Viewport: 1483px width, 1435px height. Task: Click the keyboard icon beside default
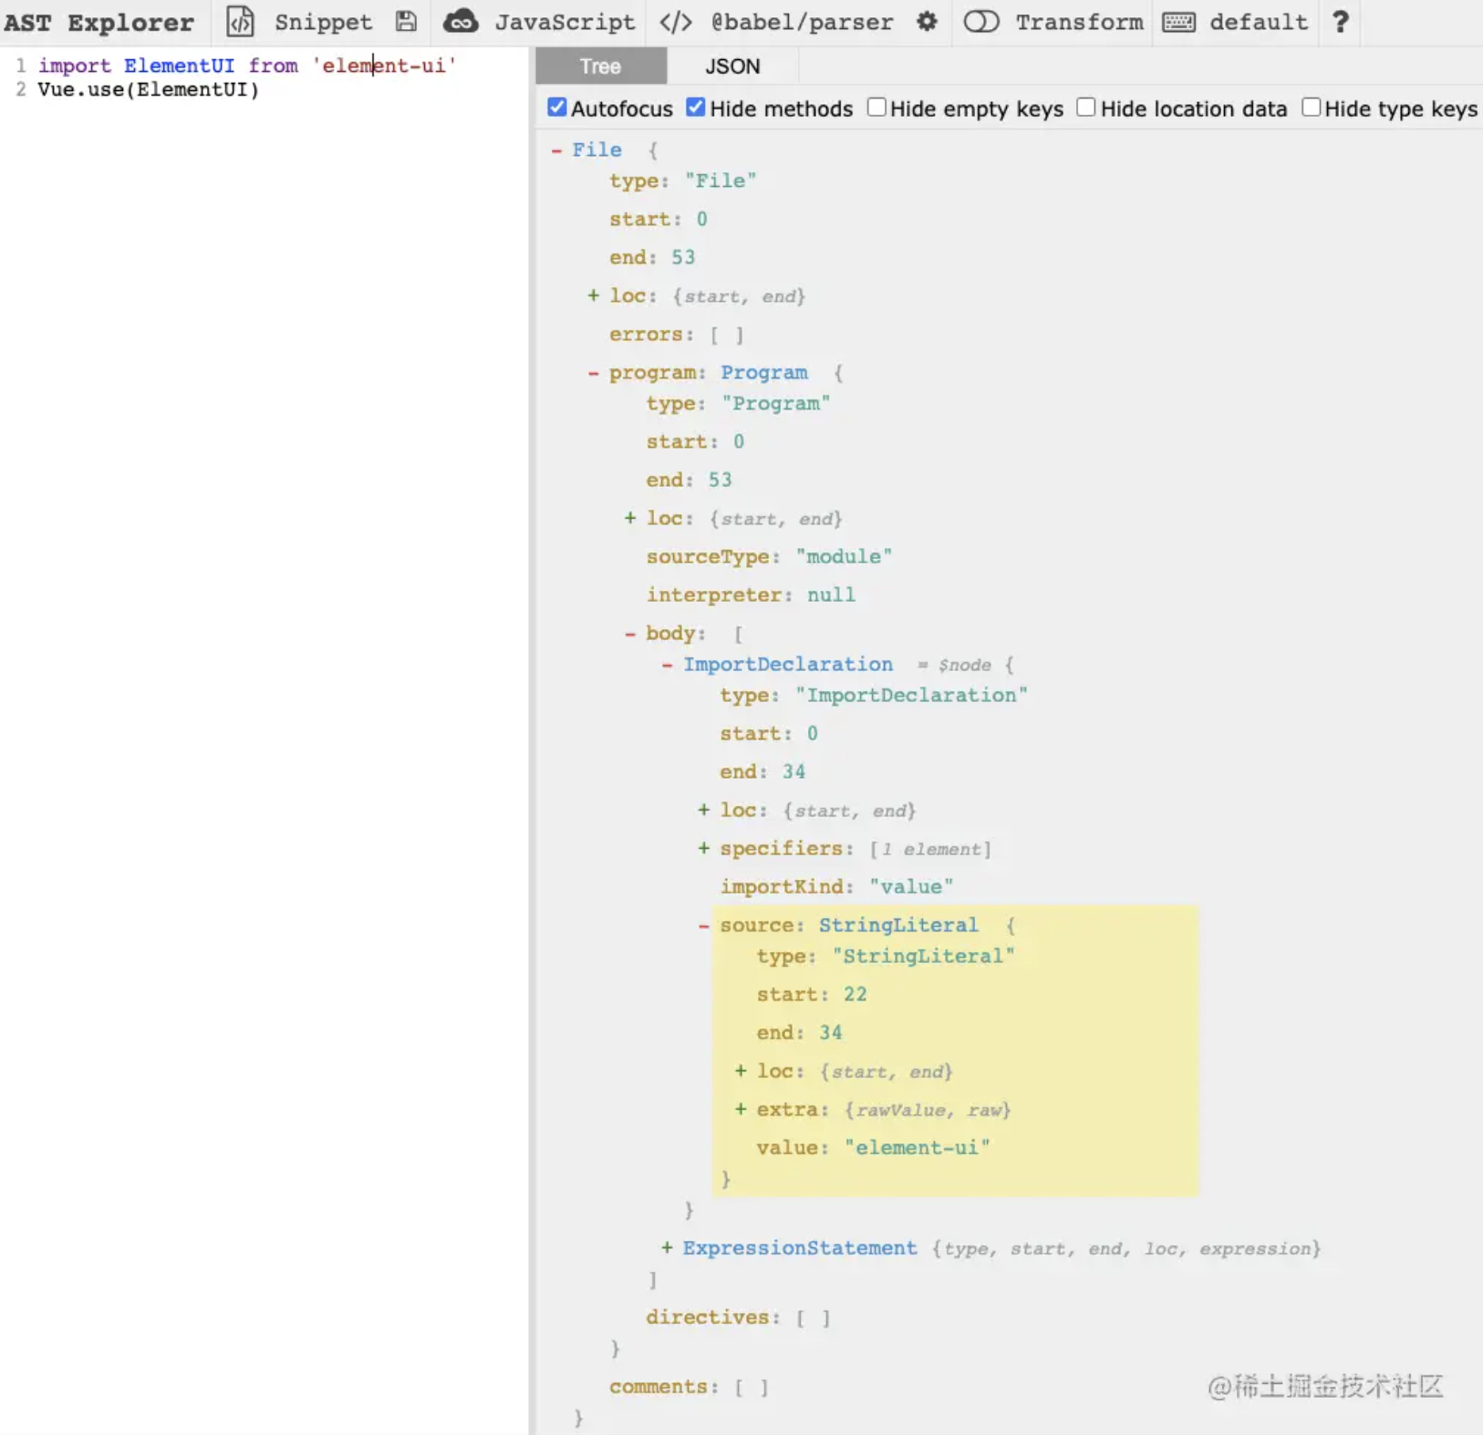(x=1179, y=22)
